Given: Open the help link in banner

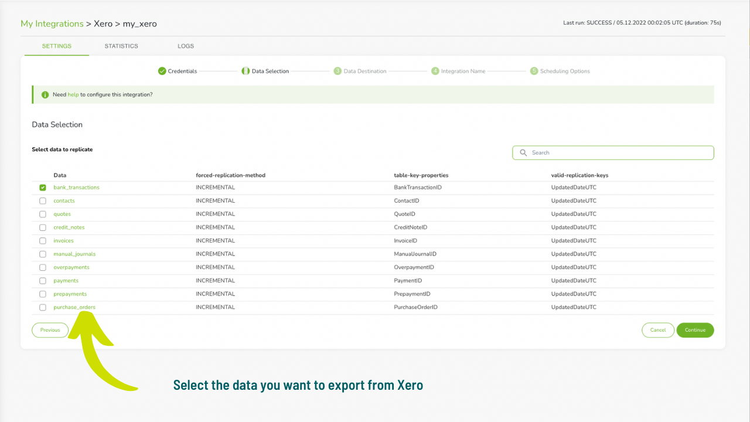Looking at the screenshot, I should (x=73, y=94).
